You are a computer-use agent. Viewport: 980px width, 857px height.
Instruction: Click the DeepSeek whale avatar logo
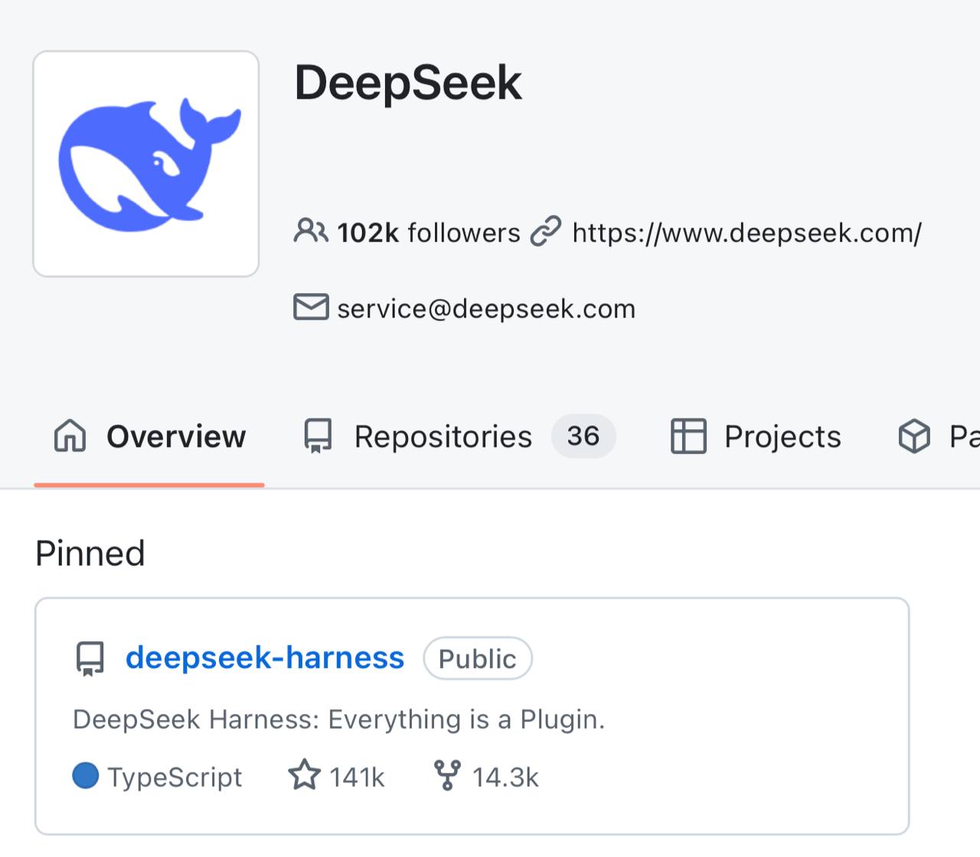(145, 164)
